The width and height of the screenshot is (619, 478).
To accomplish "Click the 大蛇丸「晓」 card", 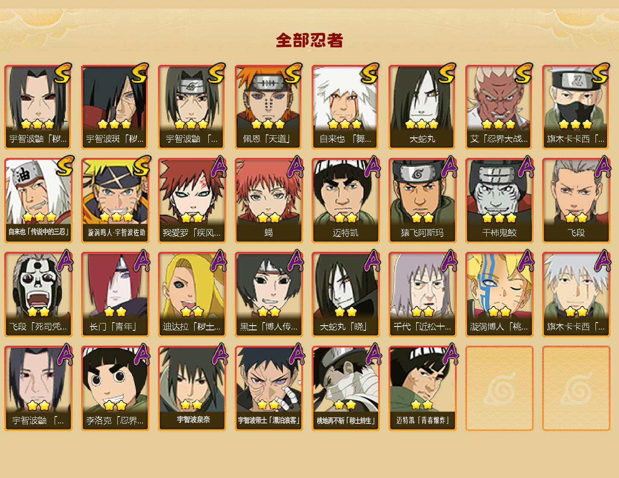I will tap(345, 294).
